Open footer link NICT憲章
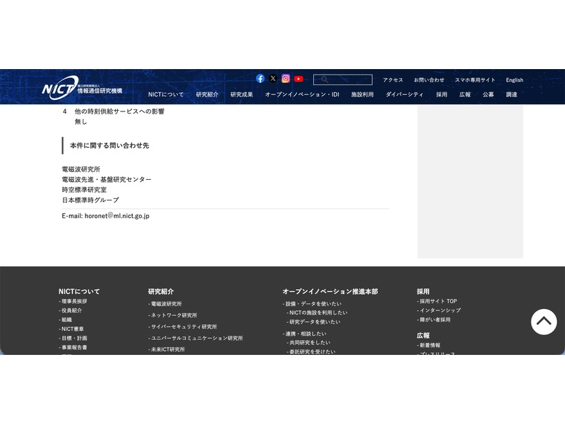 (x=73, y=329)
